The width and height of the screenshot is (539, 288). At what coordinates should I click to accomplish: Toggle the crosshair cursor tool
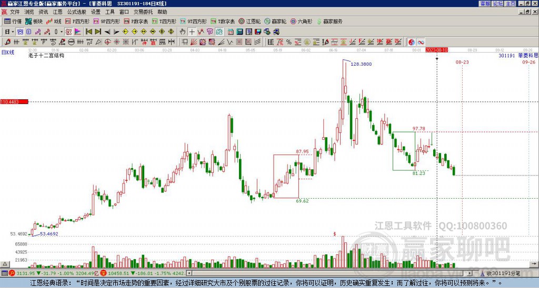(192, 32)
